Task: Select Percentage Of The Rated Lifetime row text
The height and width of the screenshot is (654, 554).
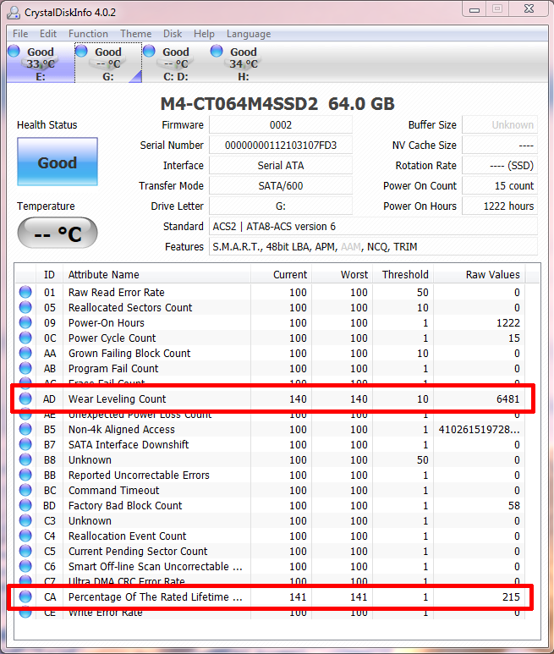Action: tap(155, 596)
